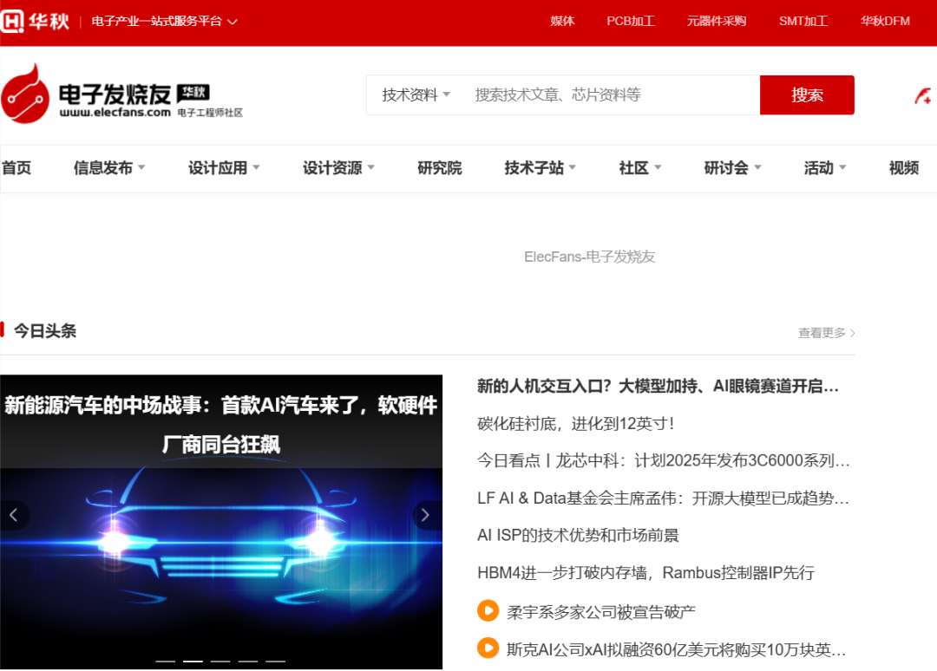Open the ElecFans-电子发烧友 banner placeholder
This screenshot has height=671, width=937.
coord(589,257)
